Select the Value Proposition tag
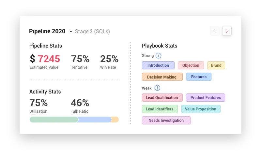Viewport: 261px width, 157px height. pyautogui.click(x=201, y=109)
